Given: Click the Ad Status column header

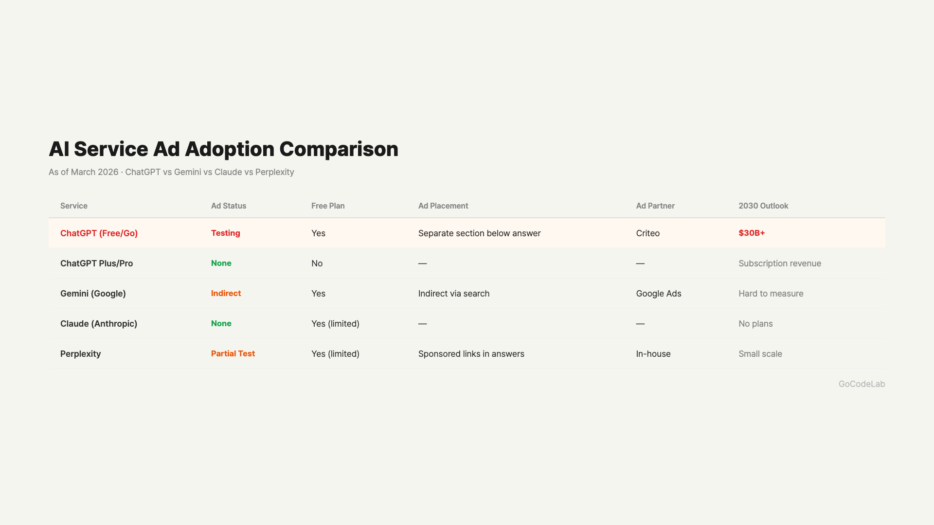Looking at the screenshot, I should (x=229, y=206).
